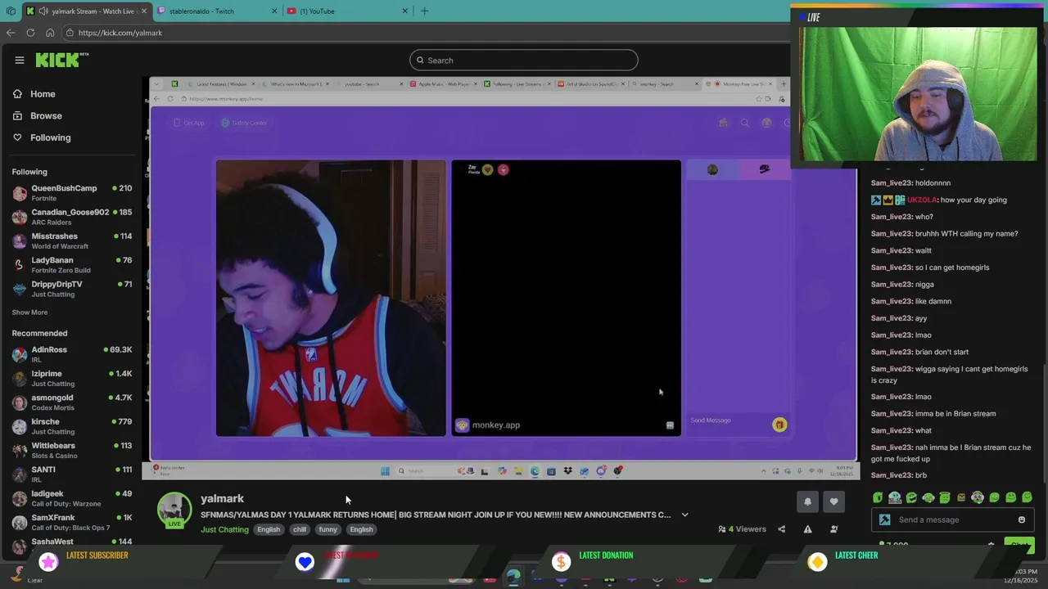Click the Kick search field

[524, 60]
